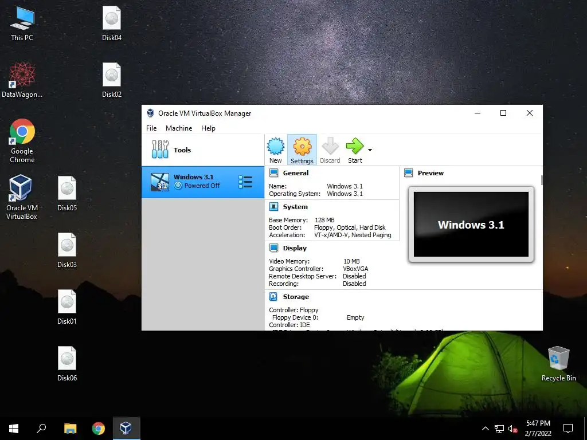Select the This PC desktop icon

tap(22, 23)
